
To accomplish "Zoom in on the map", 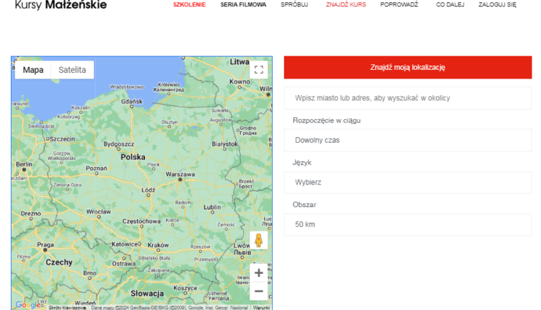I will (259, 273).
